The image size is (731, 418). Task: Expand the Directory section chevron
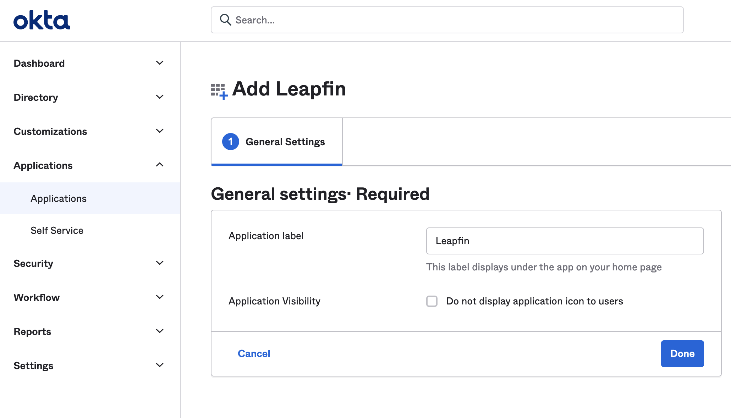pyautogui.click(x=160, y=97)
